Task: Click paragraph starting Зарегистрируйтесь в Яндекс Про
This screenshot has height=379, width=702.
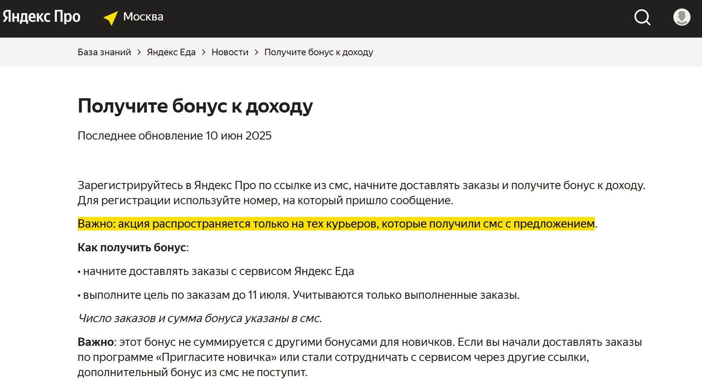Action: pos(362,193)
